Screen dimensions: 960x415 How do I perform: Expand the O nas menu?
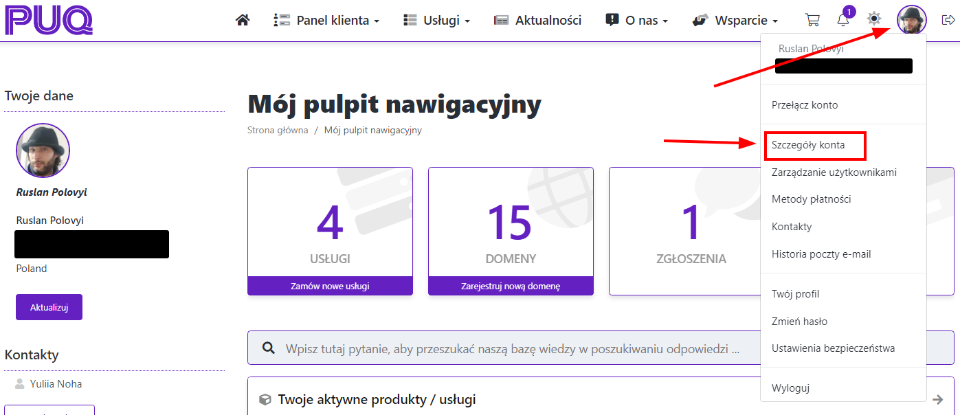pyautogui.click(x=637, y=21)
